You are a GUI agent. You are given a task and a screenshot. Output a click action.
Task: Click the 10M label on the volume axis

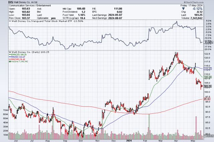[x=5, y=135]
